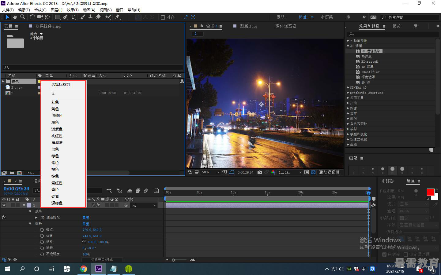
Task: Switch to 小屏幕 workspace
Action: [327, 17]
